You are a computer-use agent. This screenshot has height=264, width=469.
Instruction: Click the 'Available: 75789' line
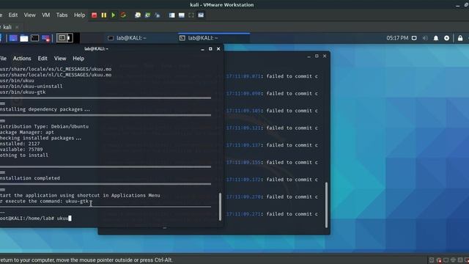pyautogui.click(x=21, y=150)
